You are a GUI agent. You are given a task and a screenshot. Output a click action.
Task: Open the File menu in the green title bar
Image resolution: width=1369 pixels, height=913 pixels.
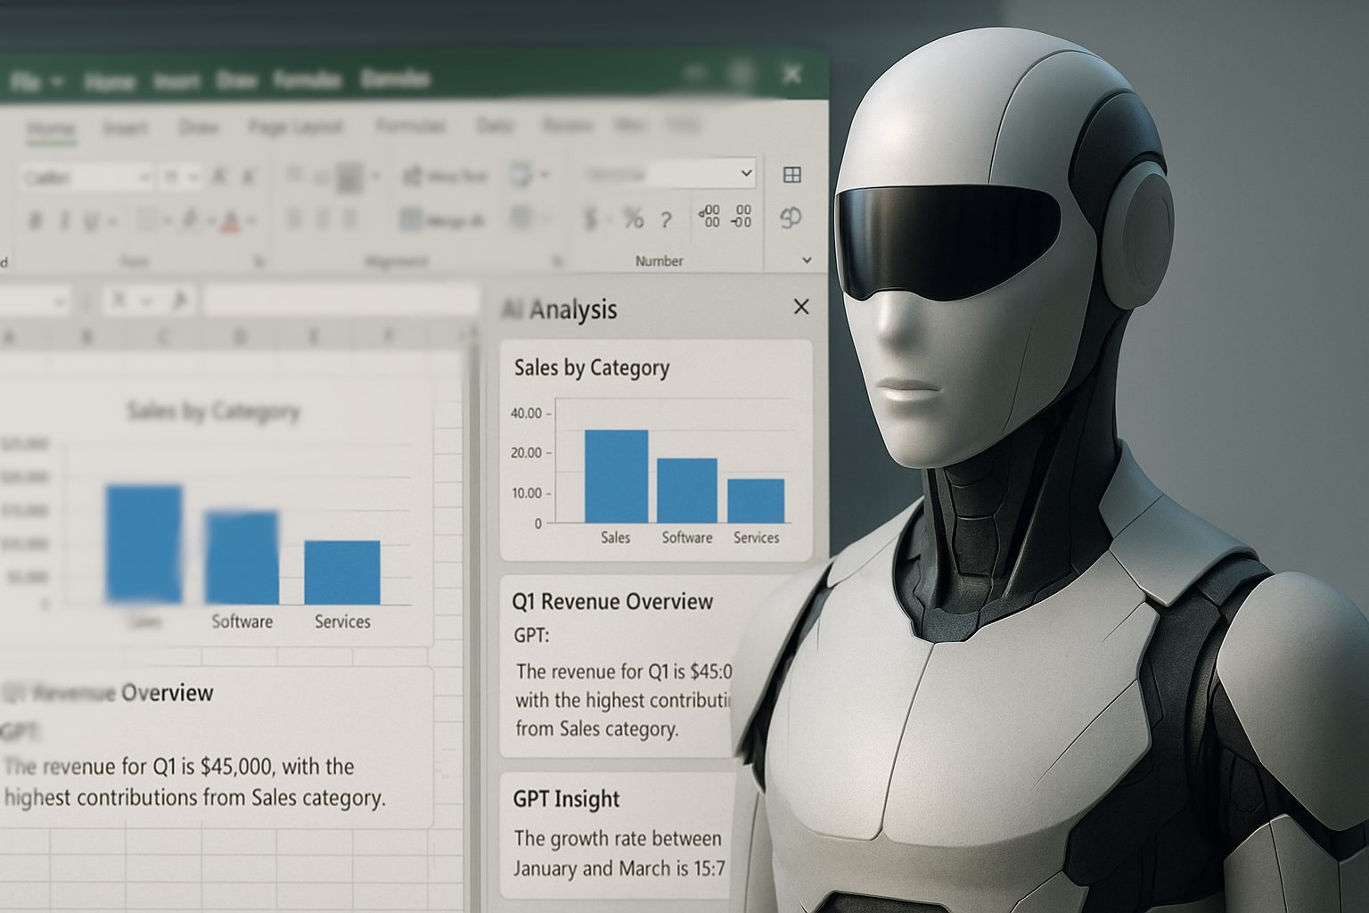[26, 83]
